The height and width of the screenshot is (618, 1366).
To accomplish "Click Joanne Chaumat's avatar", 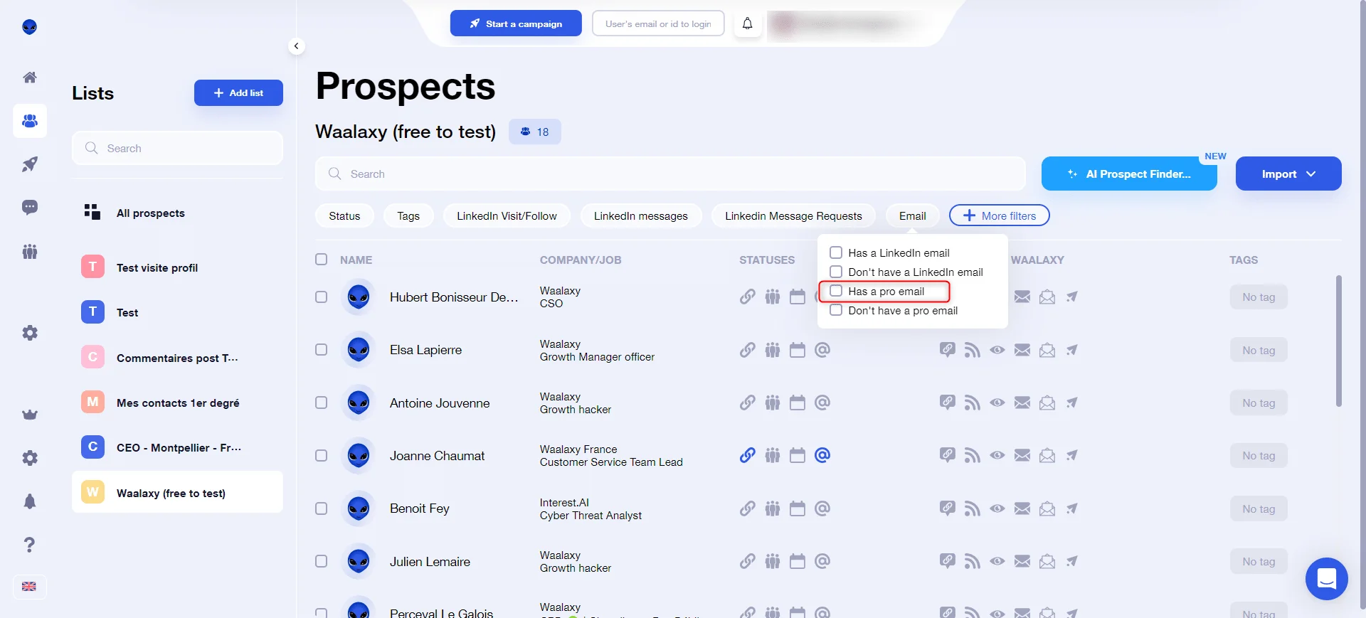I will tap(358, 455).
